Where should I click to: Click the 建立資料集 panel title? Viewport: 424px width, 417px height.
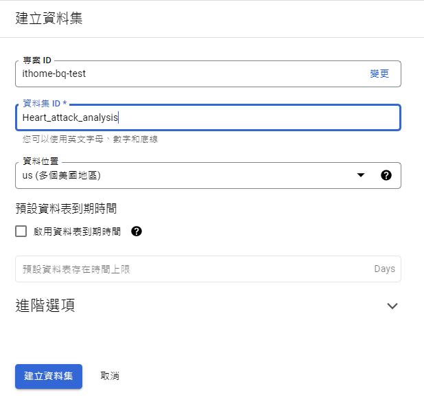coord(49,19)
